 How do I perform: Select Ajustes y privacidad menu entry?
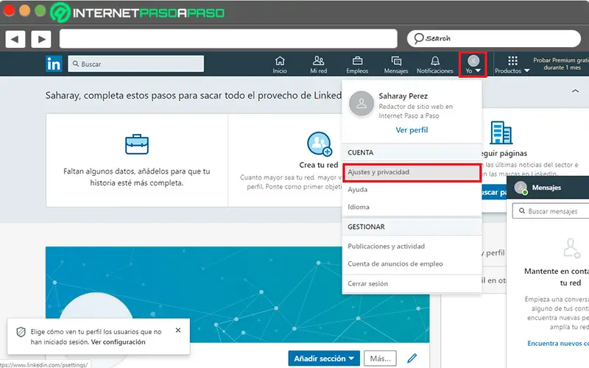tap(412, 172)
